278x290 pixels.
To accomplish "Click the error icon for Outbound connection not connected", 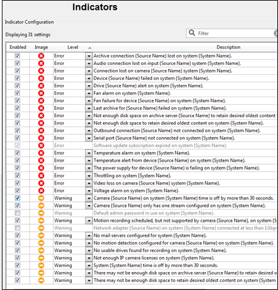I will [x=41, y=131].
